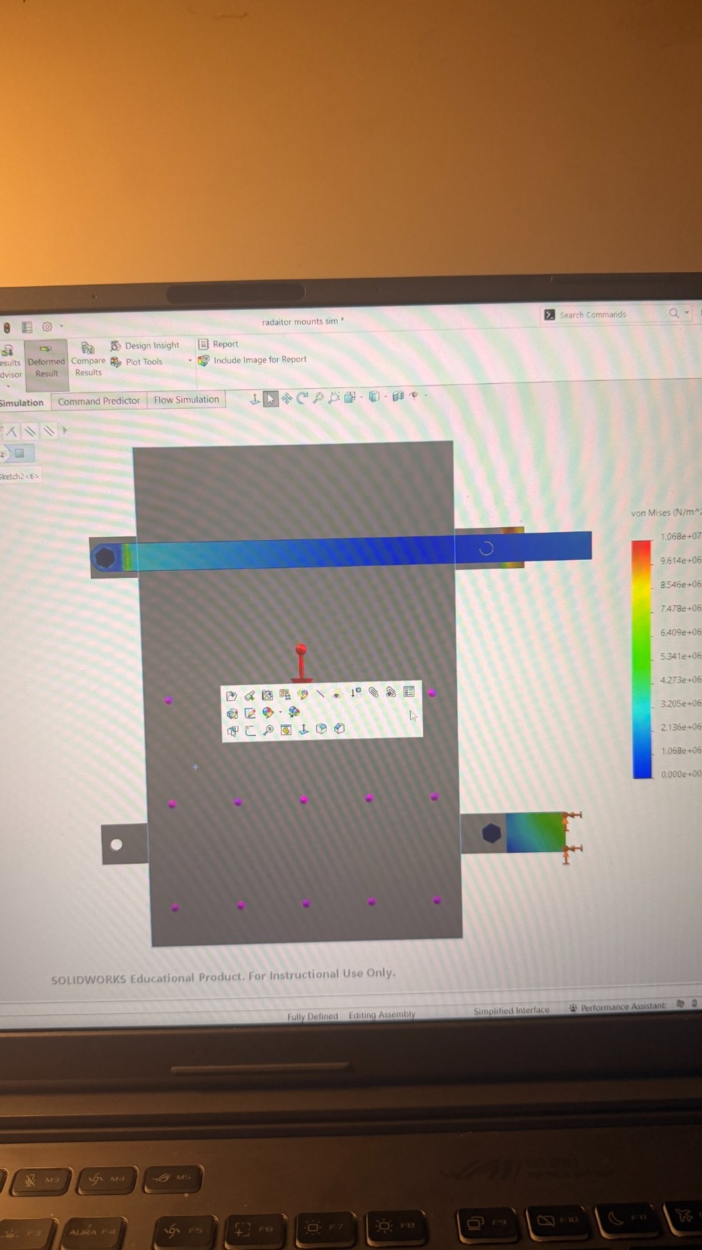Click the search magnifier icon
The height and width of the screenshot is (1250, 702).
coord(674,313)
